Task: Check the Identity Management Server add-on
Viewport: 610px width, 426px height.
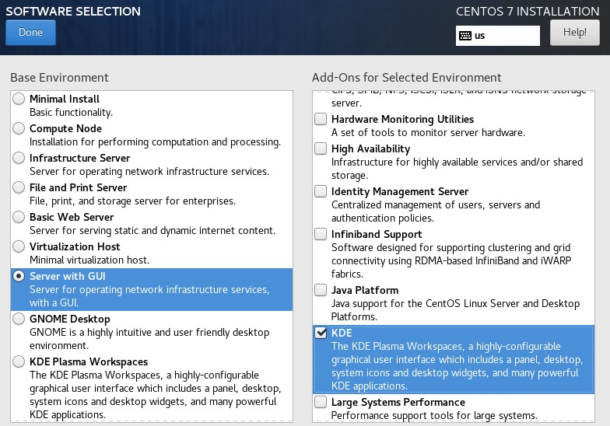Action: [x=321, y=191]
